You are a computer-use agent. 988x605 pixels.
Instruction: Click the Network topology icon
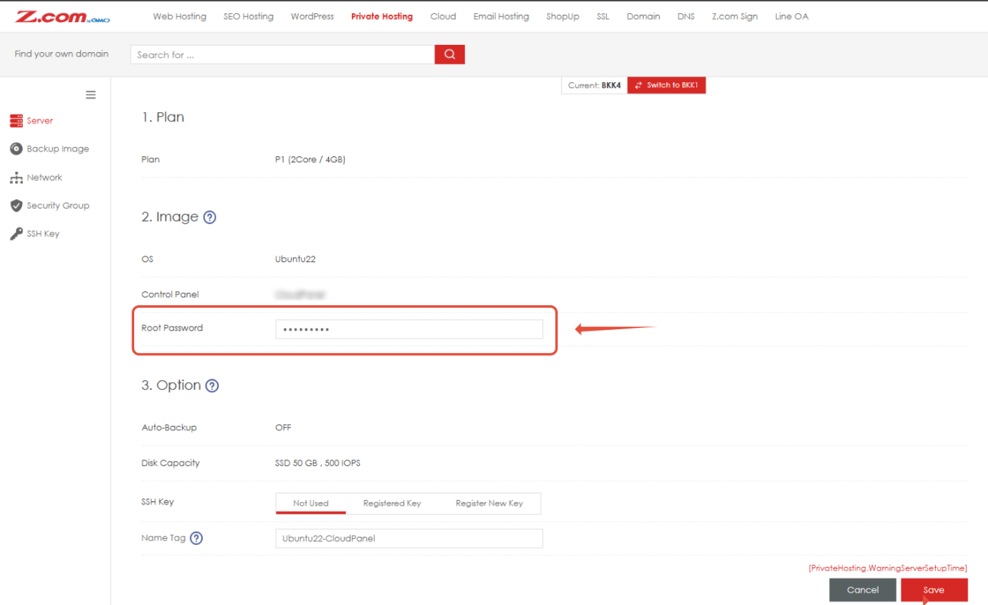[16, 178]
